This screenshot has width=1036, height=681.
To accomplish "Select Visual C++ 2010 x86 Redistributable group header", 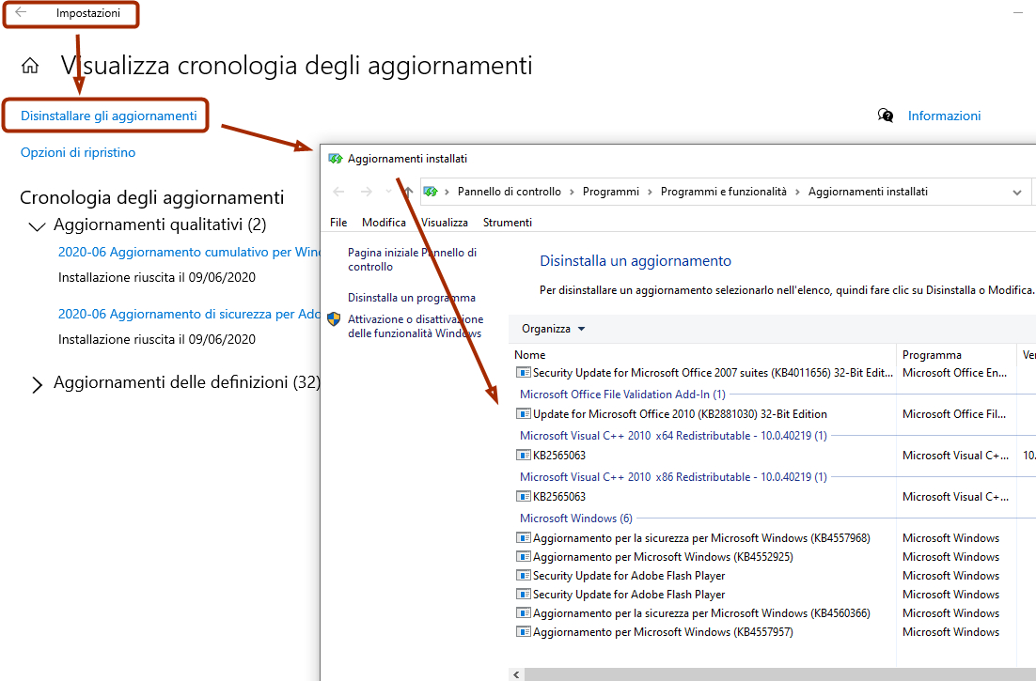I will [x=673, y=477].
